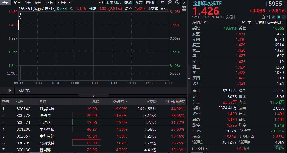Toggle 盘前盘后 pre/post market display
Viewport: 287px width, 153px height.
[x=113, y=3]
